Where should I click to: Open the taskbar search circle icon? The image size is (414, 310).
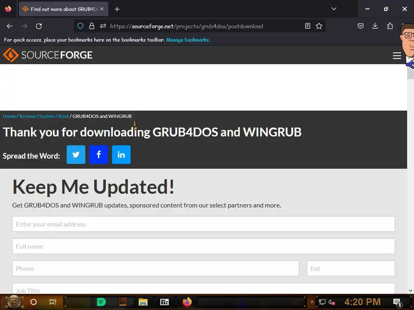[x=34, y=302]
